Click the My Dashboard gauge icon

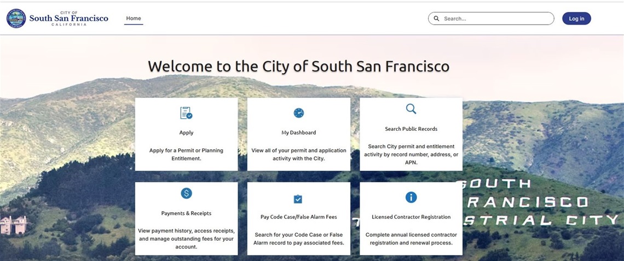pyautogui.click(x=298, y=113)
